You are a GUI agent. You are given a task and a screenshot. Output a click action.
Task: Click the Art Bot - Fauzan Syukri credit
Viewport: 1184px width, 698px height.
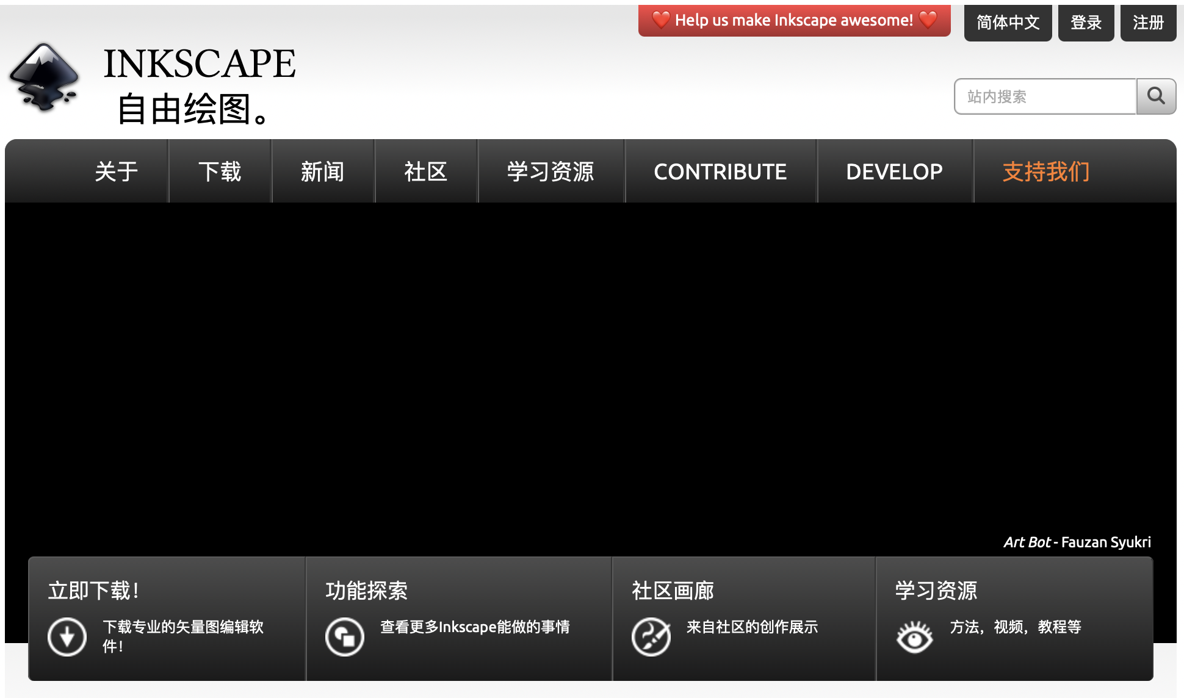(x=1077, y=542)
